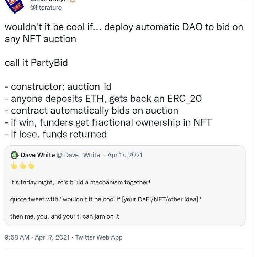Click the middle pointing-up hand emoji

[23, 166]
